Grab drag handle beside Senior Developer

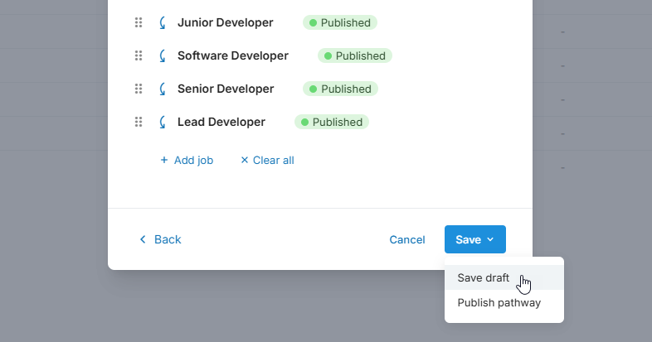(x=139, y=89)
